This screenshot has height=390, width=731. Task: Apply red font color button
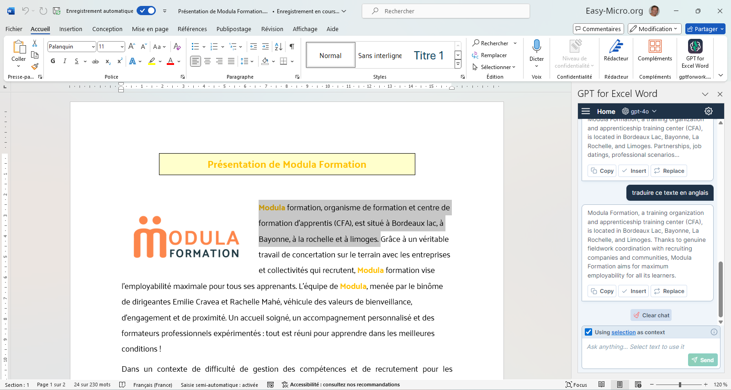[x=170, y=61]
